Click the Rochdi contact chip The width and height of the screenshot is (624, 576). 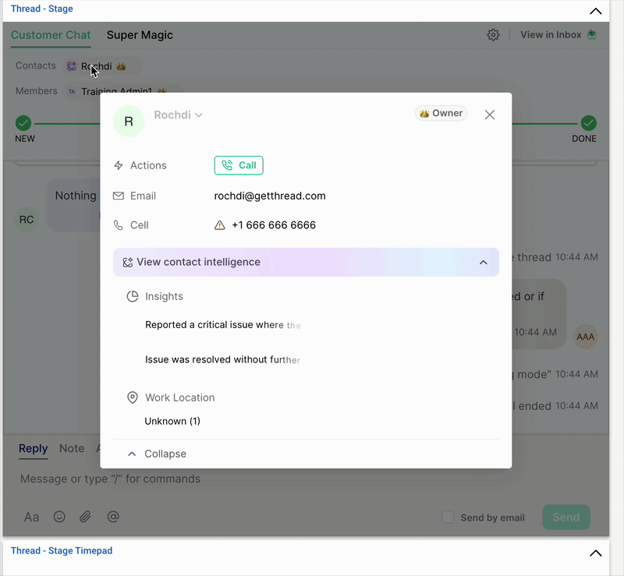(x=102, y=66)
